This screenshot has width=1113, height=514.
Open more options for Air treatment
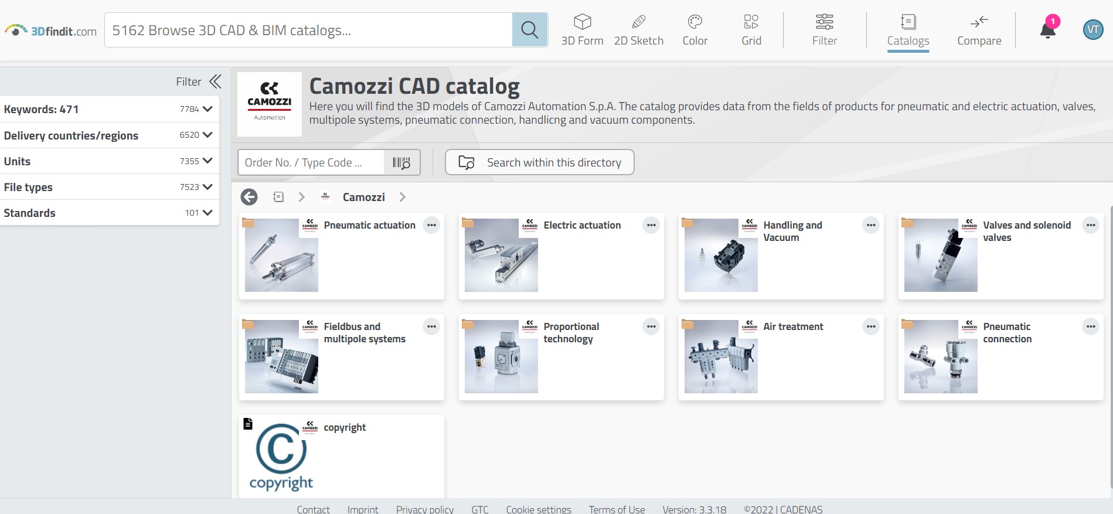tap(872, 326)
